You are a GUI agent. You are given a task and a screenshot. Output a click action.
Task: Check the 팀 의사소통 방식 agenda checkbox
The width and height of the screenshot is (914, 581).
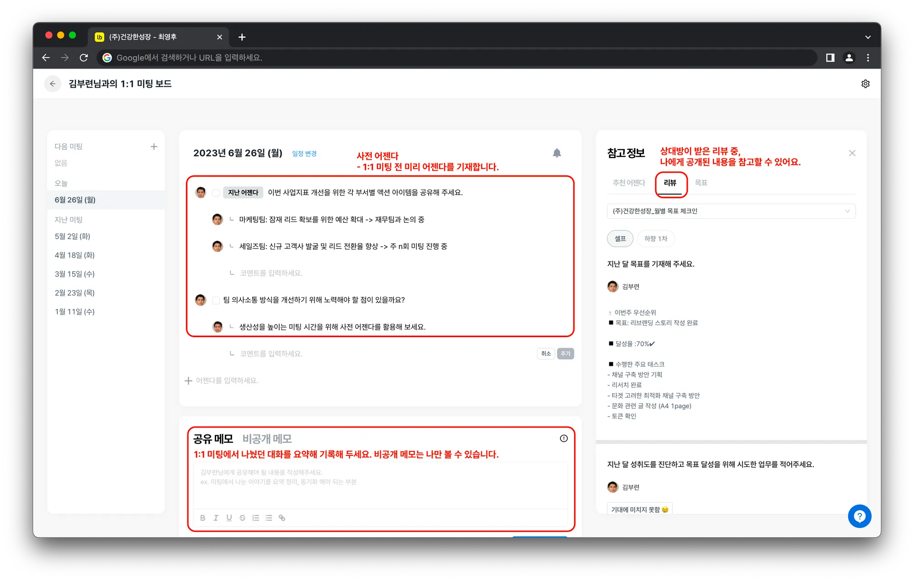[x=216, y=300]
